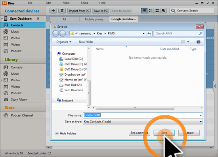
Task: Switch to detailed list view icon
Action: [151, 11]
